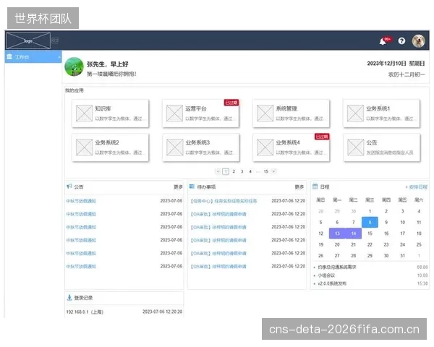This screenshot has width=434, height=347.
Task: Click the 192.168.0.1 (上海) login record
Action: point(124,312)
